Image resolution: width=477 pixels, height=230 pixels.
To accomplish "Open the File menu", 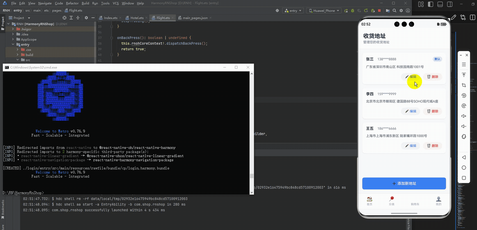I will (x=14, y=3).
